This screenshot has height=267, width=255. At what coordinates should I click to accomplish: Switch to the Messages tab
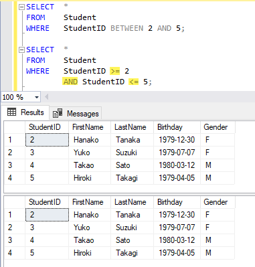click(x=76, y=114)
